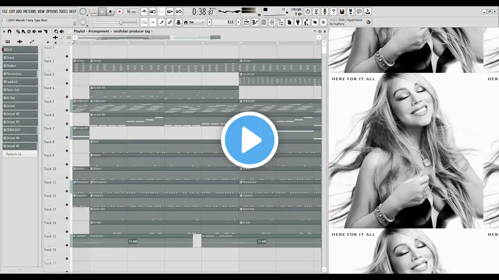Open the piano roll icon
The width and height of the screenshot is (499, 280).
click(255, 22)
